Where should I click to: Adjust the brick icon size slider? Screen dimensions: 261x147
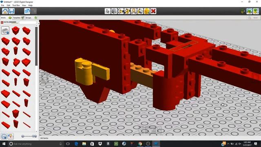29,136
